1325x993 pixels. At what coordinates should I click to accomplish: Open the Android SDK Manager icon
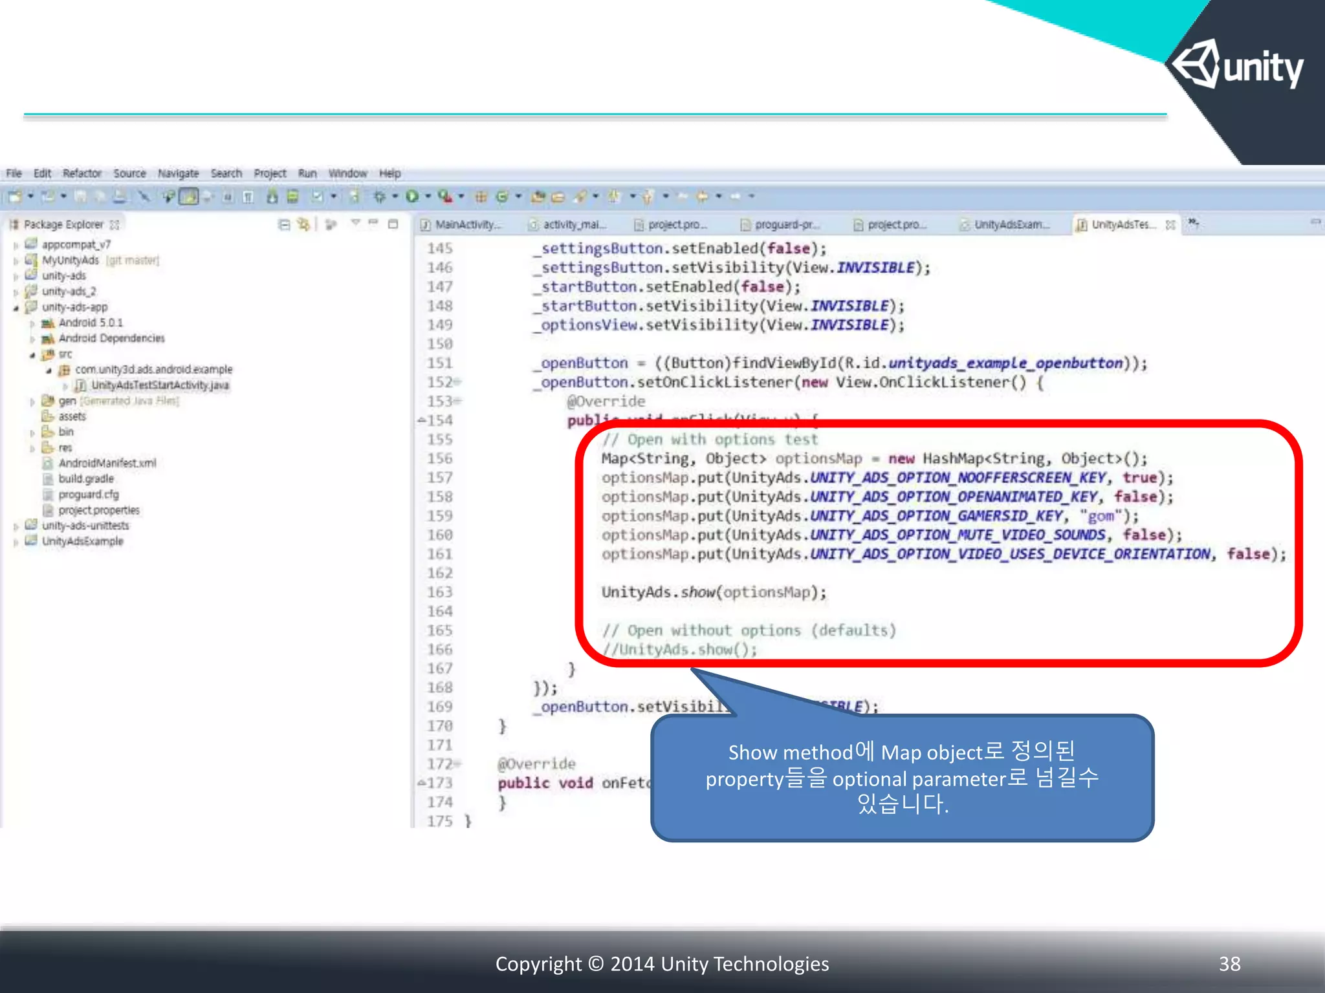[272, 196]
